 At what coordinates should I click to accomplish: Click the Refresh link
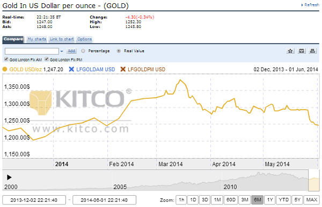(310, 5)
